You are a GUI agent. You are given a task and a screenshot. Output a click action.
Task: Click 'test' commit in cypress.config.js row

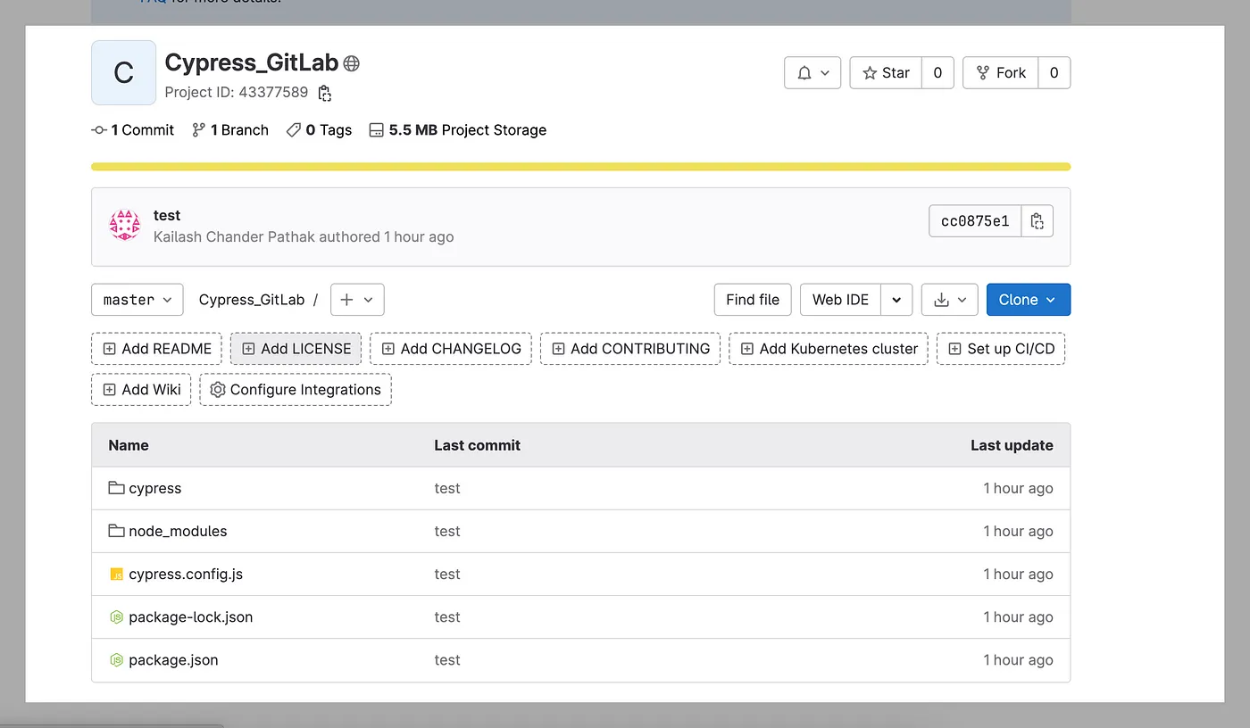(x=447, y=575)
